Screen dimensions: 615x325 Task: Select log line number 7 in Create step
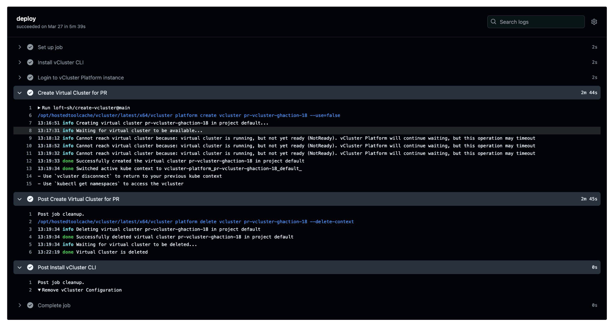(30, 123)
